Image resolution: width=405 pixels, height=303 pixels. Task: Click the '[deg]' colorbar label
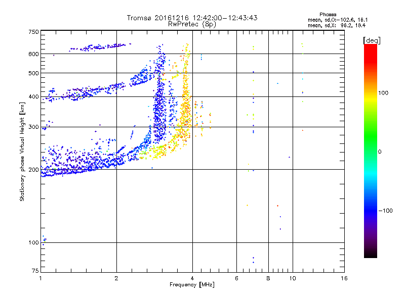pos(372,41)
